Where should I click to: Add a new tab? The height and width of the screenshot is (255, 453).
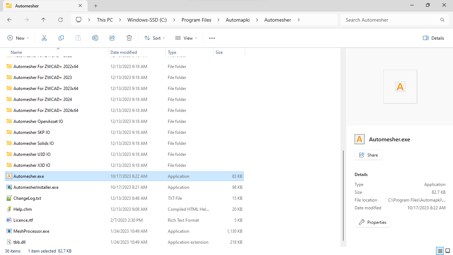96,6
